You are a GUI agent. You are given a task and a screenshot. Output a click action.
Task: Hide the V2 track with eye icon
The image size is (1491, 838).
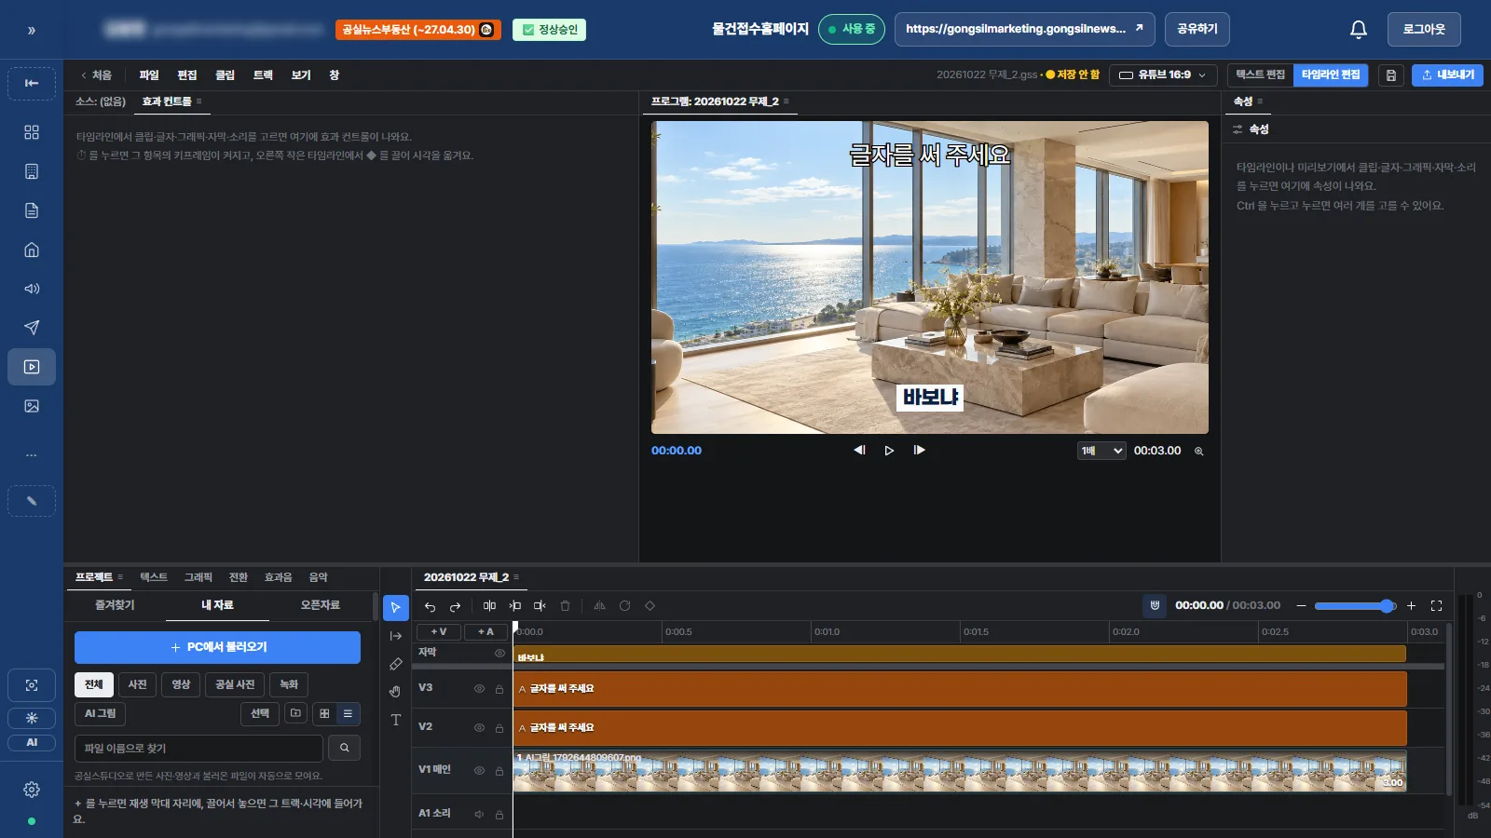479,728
